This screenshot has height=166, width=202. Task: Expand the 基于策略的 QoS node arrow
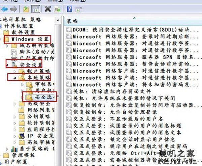(7, 149)
